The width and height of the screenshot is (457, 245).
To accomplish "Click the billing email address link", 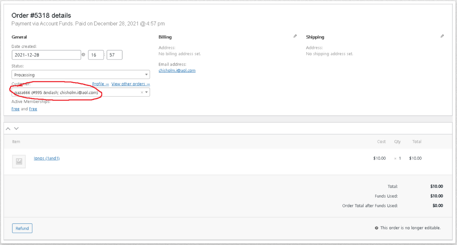I will pos(177,70).
